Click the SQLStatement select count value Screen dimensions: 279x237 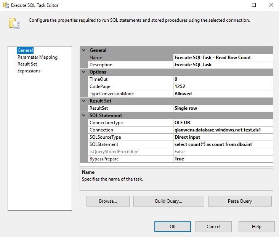(223, 144)
